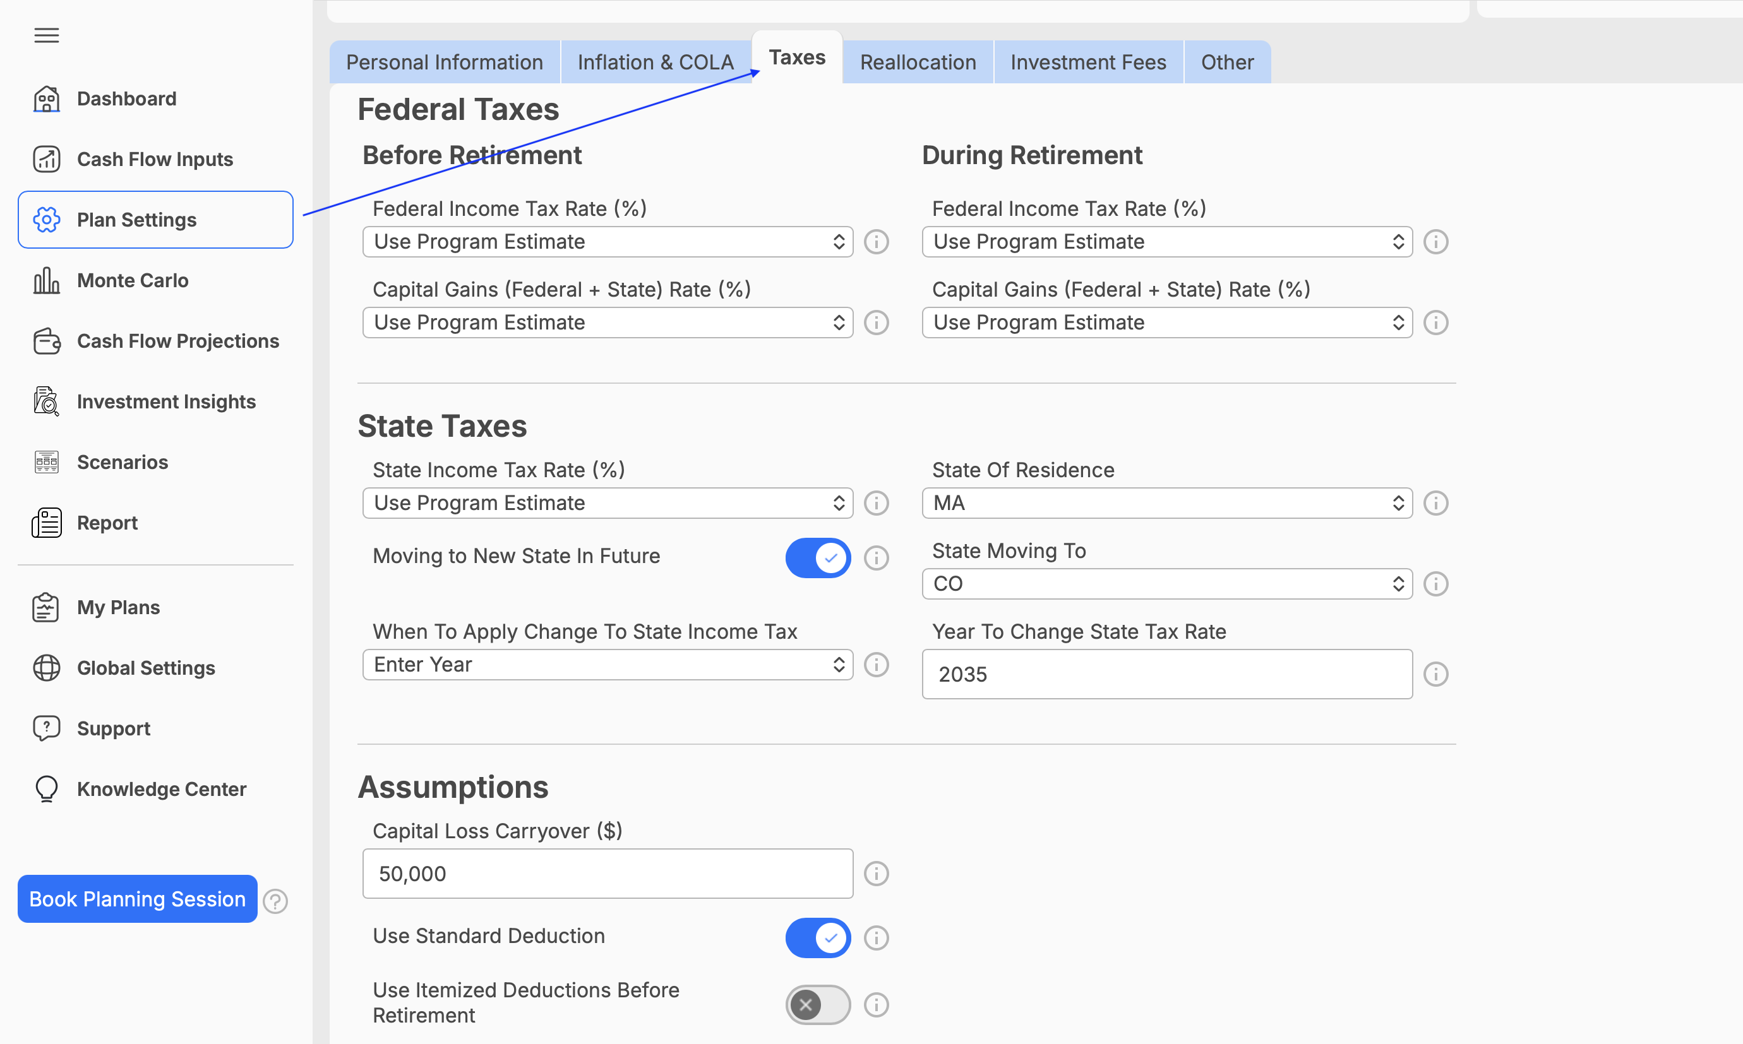Open Plan Settings page
Viewport: 1743px width, 1044px height.
(155, 220)
